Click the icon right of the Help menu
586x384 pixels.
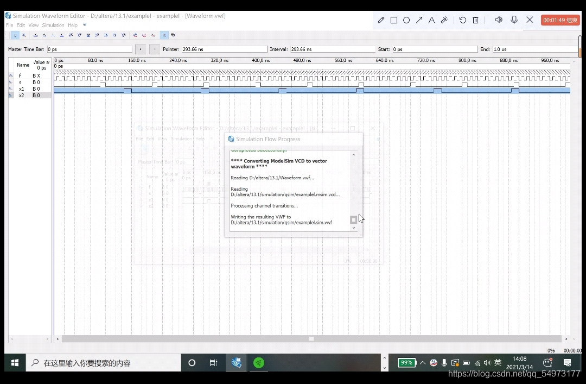pyautogui.click(x=85, y=25)
